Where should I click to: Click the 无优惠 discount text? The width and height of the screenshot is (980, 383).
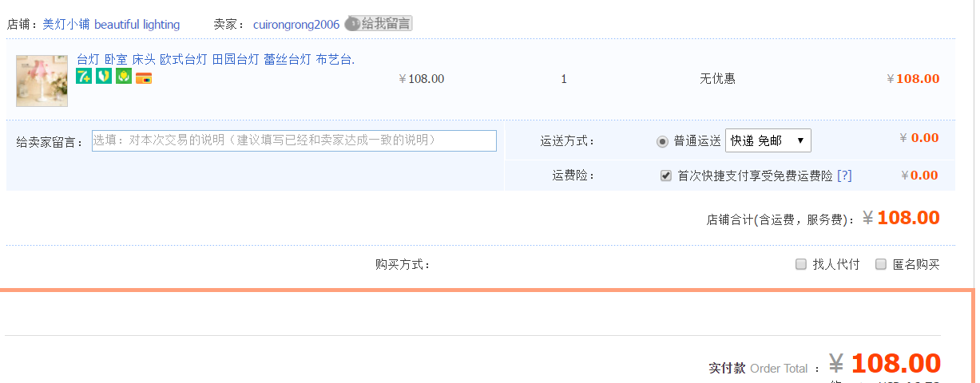(717, 79)
